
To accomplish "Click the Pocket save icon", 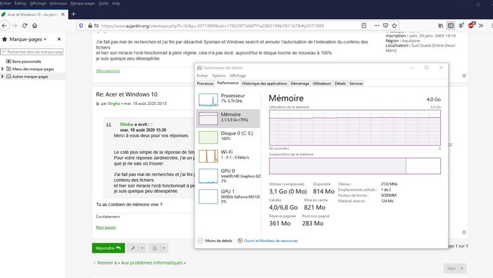I will click(385, 26).
